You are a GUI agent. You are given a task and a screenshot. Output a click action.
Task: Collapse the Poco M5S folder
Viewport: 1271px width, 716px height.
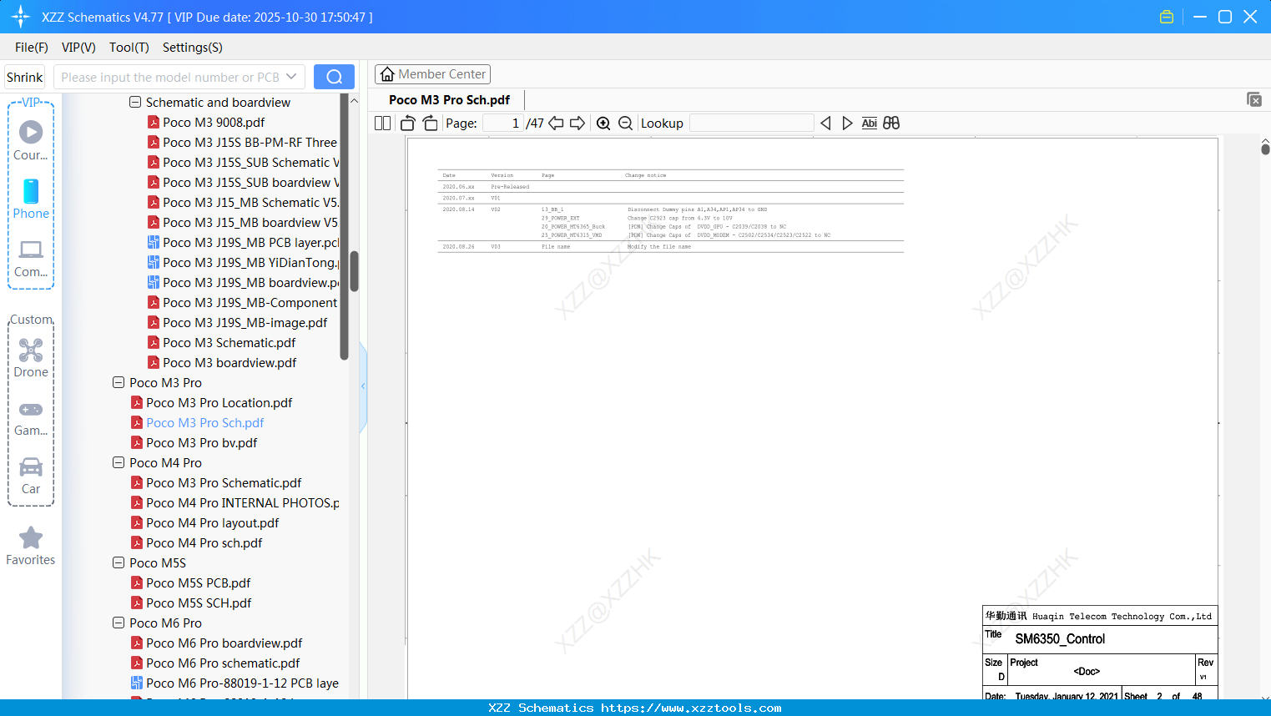pos(119,563)
